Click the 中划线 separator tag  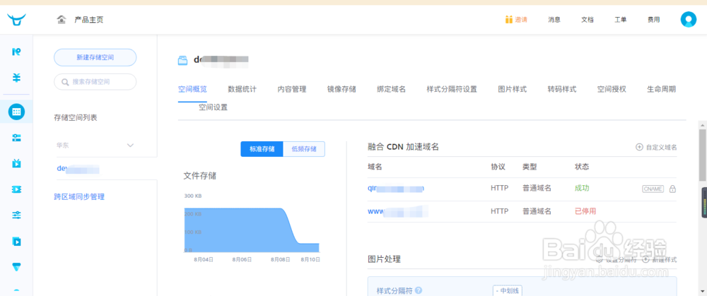click(x=507, y=290)
